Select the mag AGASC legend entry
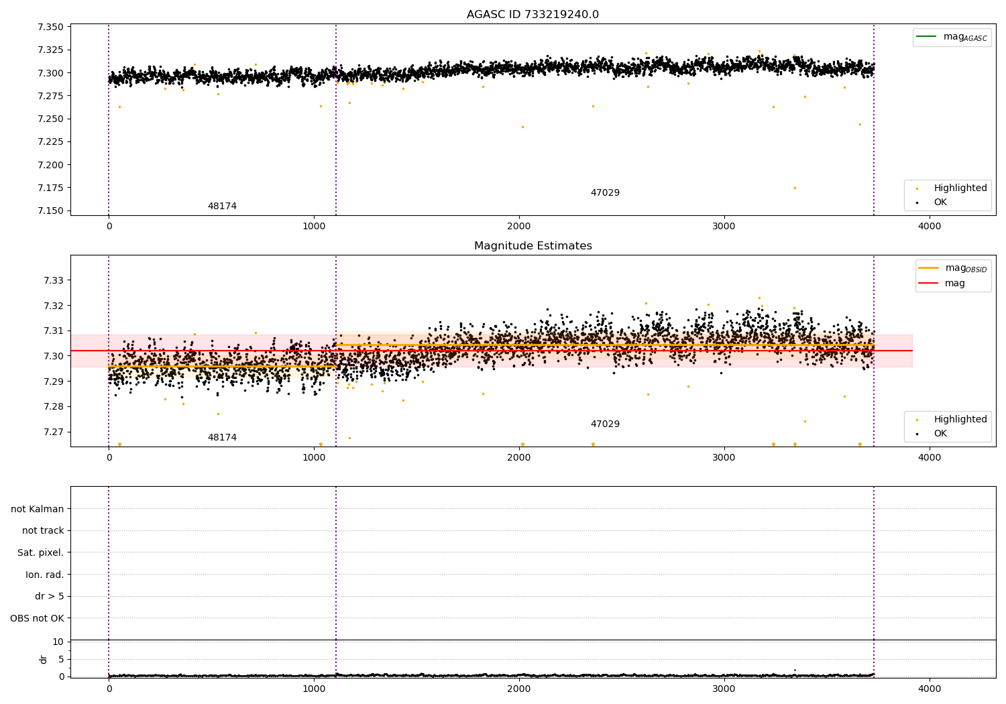 pyautogui.click(x=952, y=37)
